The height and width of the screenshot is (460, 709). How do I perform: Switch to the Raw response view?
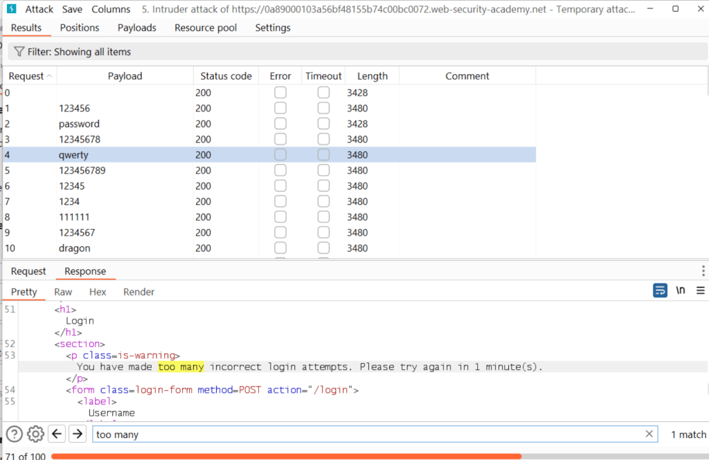63,292
